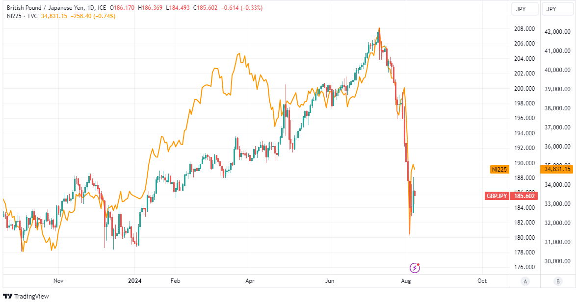576x302 pixels.
Task: Click the NI225 change value −258.40
Action: 84,16
